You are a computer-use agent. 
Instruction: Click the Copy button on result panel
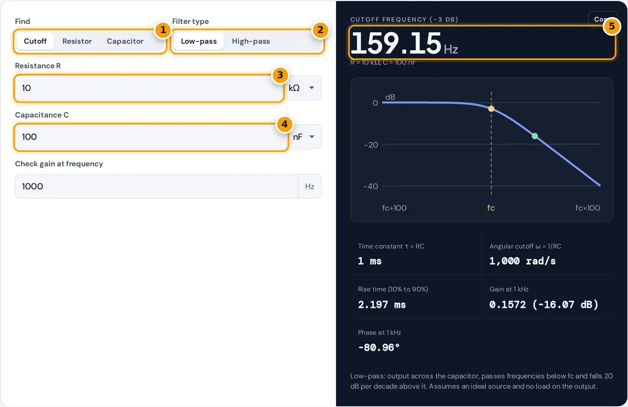(x=600, y=19)
